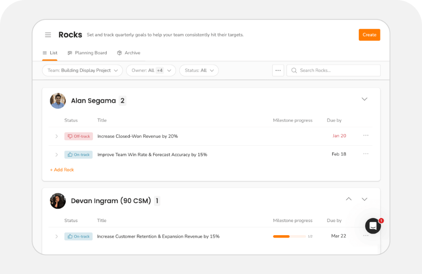Open the more filters ellipsis menu
Image resolution: width=422 pixels, height=274 pixels.
point(278,70)
